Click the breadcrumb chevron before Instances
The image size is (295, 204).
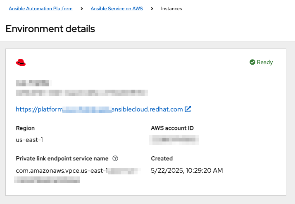pyautogui.click(x=152, y=9)
